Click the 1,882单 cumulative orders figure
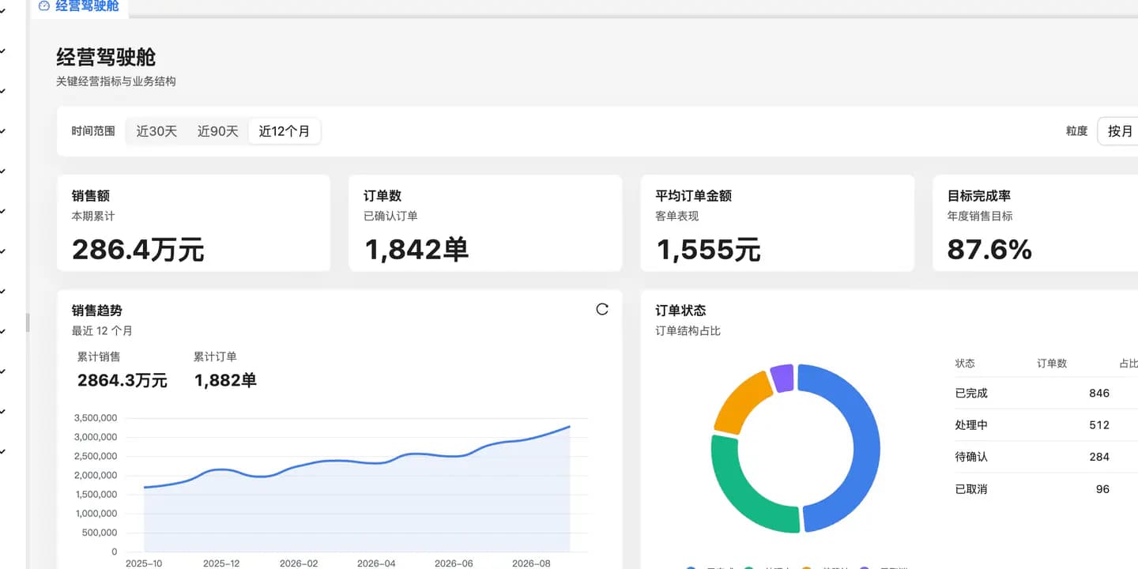 click(x=225, y=381)
